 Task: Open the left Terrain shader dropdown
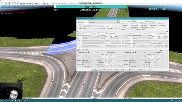(92, 35)
